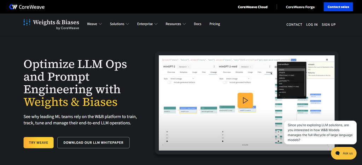Select Metadata tab in minGPT-2-med panel

(x=239, y=72)
